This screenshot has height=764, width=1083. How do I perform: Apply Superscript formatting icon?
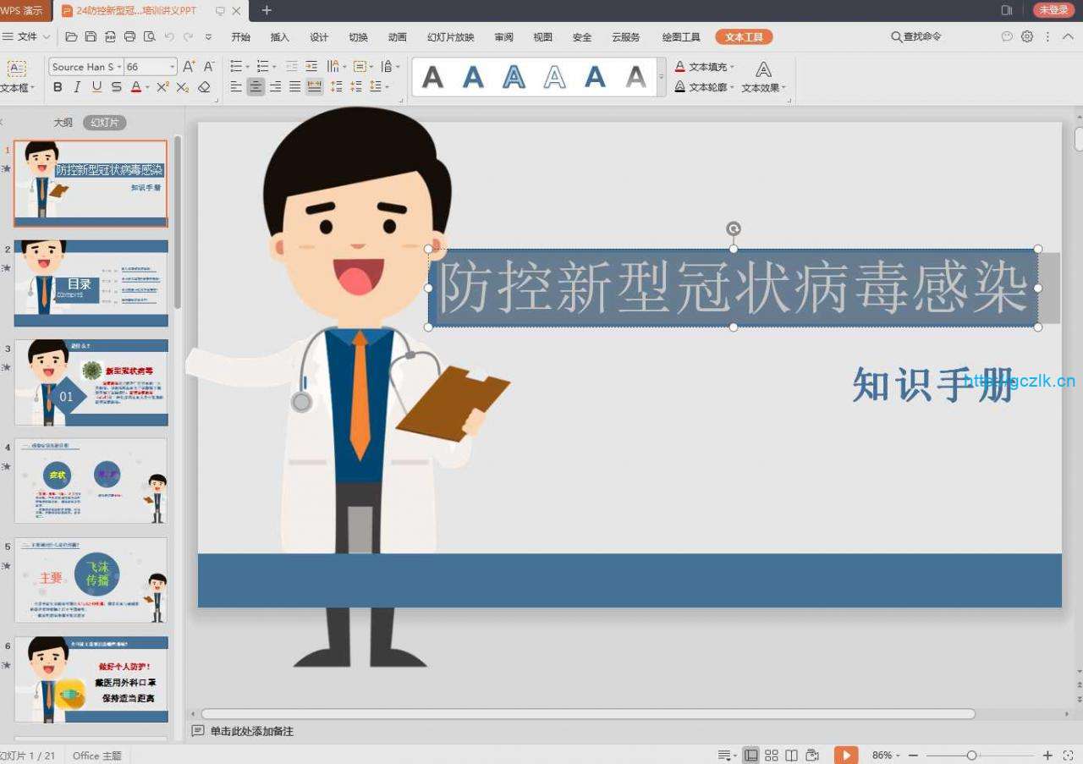[x=162, y=87]
